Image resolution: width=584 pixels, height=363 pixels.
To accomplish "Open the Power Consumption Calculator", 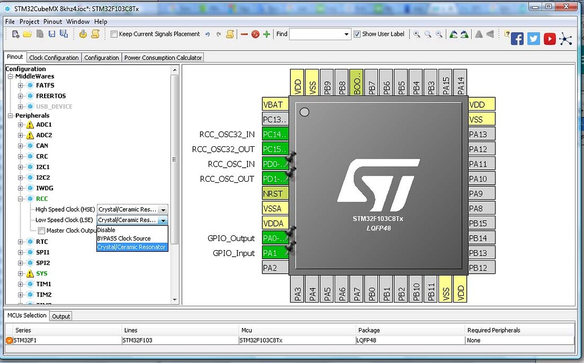I will pos(163,57).
